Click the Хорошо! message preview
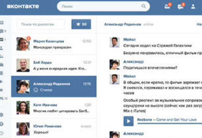202x138 pixels. pyautogui.click(x=41, y=132)
